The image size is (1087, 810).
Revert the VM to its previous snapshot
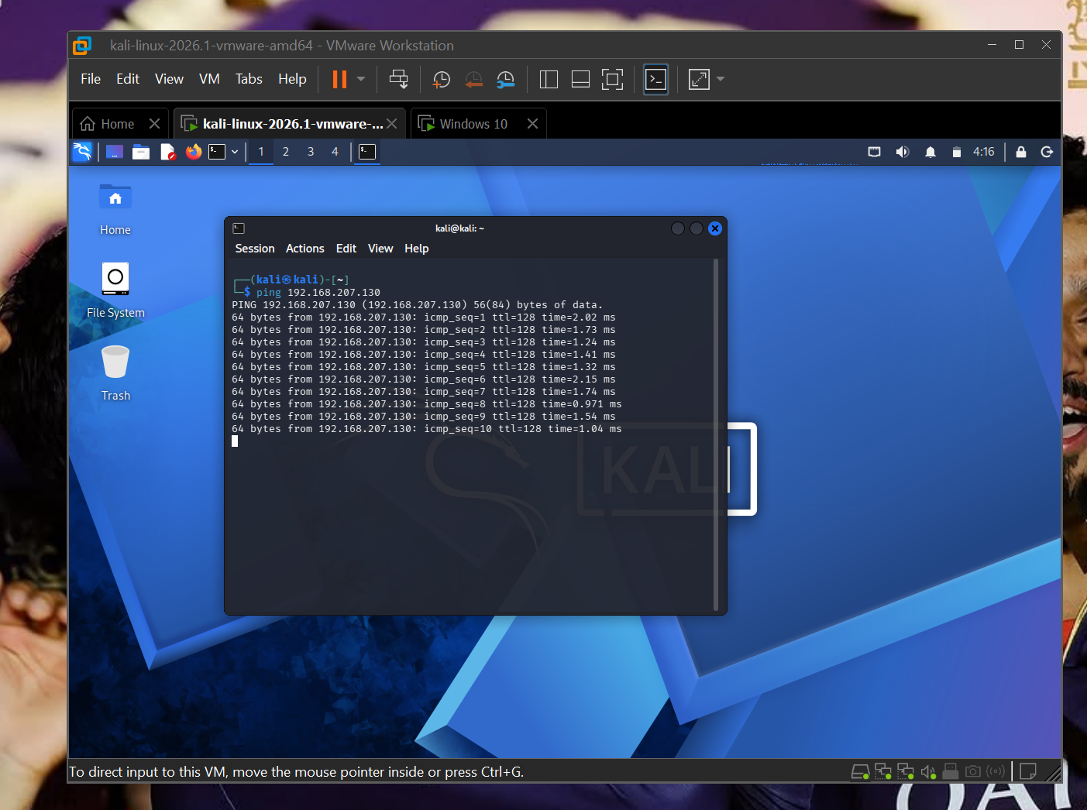point(473,79)
